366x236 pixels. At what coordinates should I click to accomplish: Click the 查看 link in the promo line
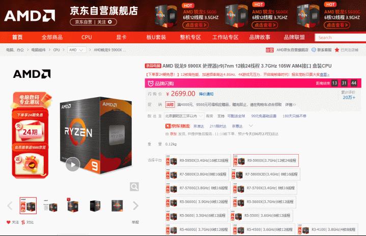click(x=324, y=75)
